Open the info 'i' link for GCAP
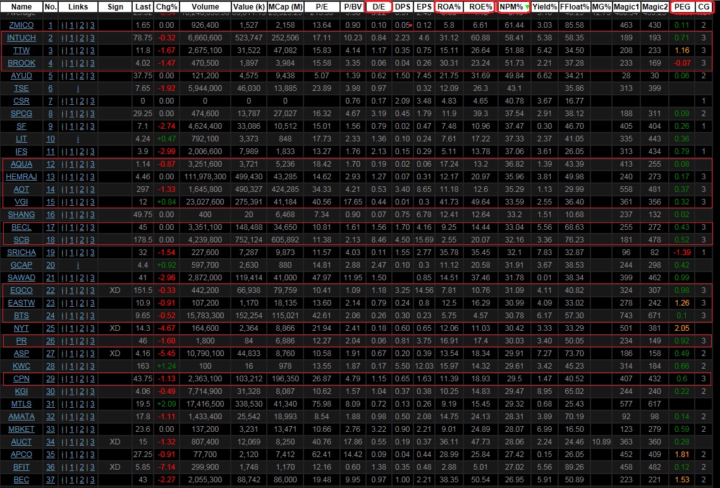Image resolution: width=720 pixels, height=488 pixels. 78,265
